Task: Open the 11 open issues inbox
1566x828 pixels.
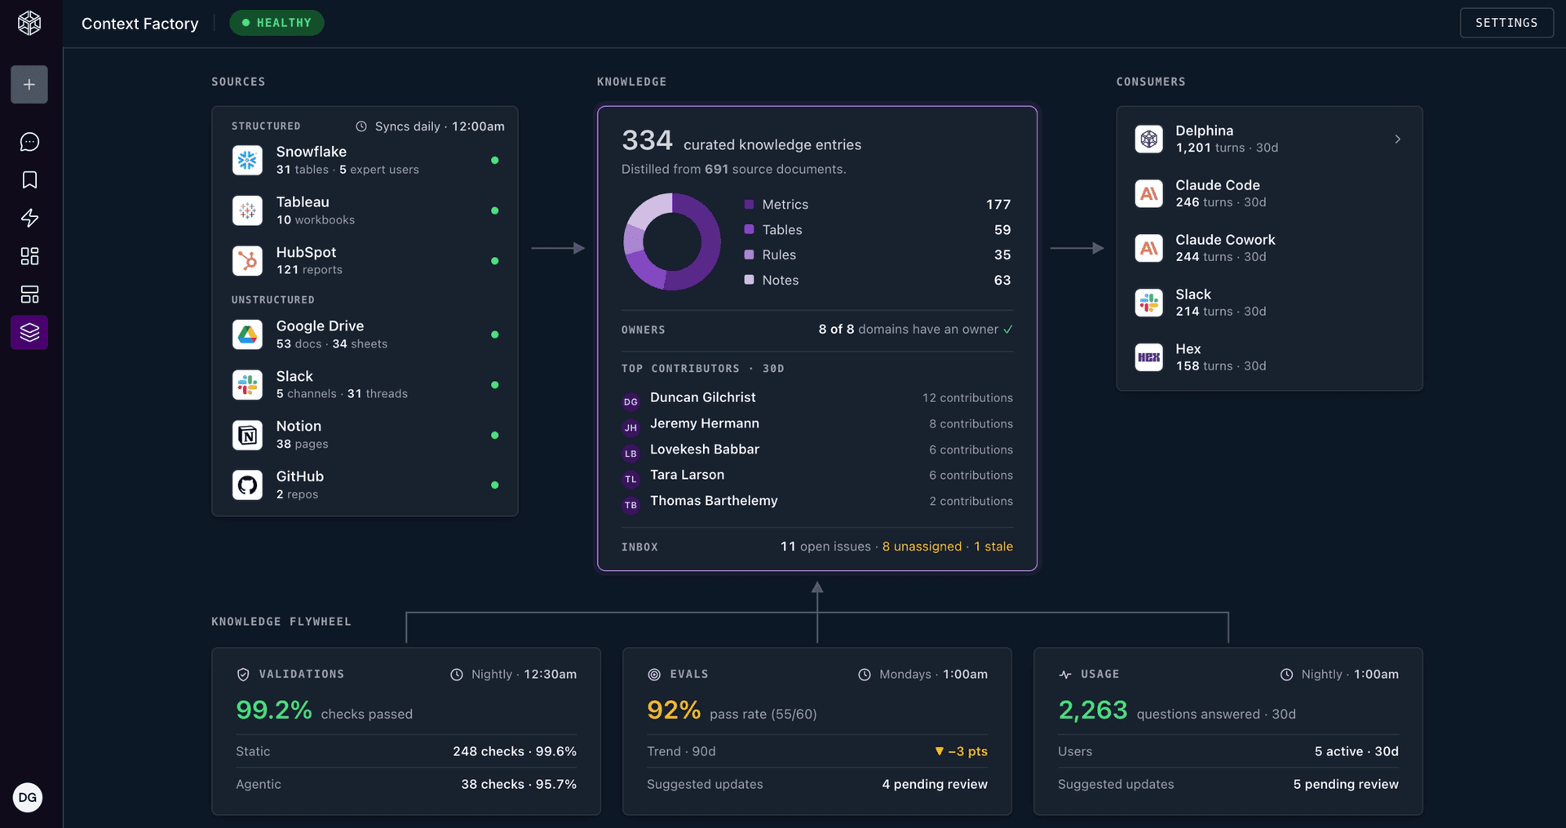Action: [x=825, y=547]
